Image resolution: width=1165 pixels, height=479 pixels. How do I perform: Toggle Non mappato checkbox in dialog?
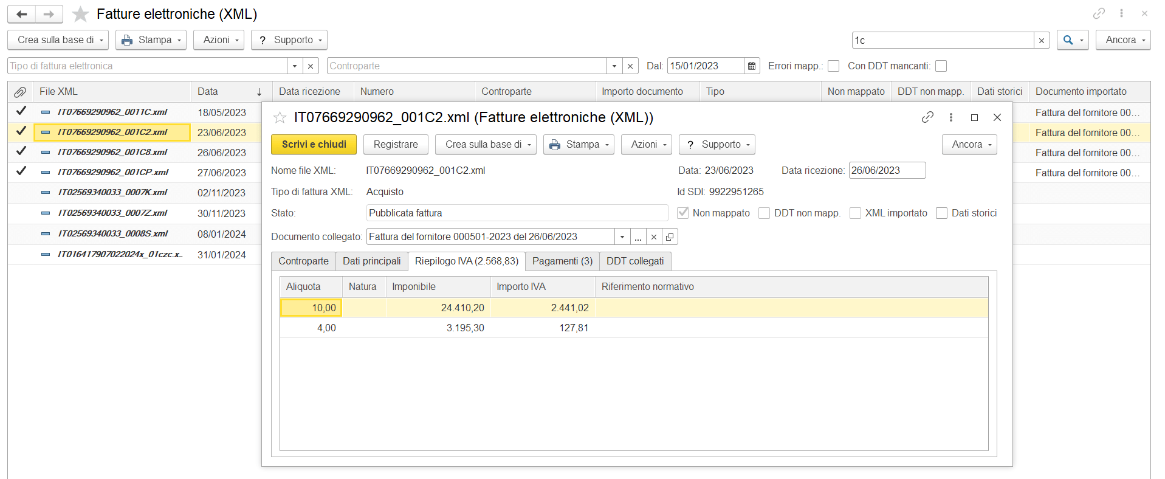pyautogui.click(x=683, y=213)
